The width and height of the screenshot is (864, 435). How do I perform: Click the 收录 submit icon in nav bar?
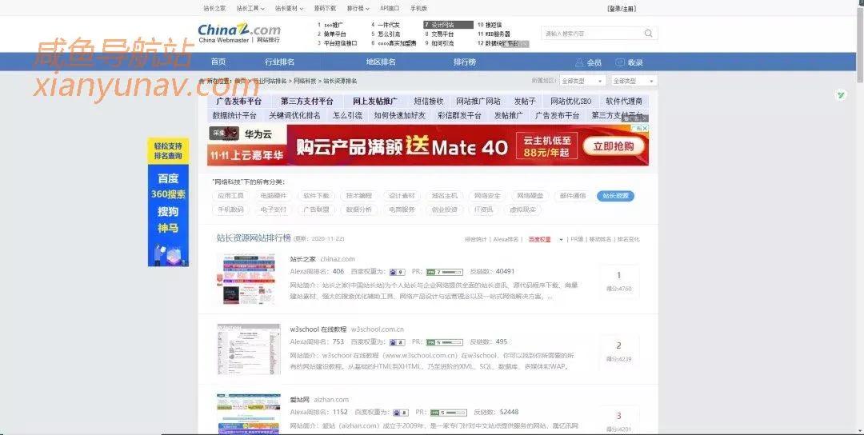tap(620, 63)
